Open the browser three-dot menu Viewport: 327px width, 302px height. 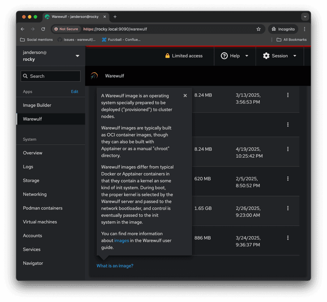304,29
